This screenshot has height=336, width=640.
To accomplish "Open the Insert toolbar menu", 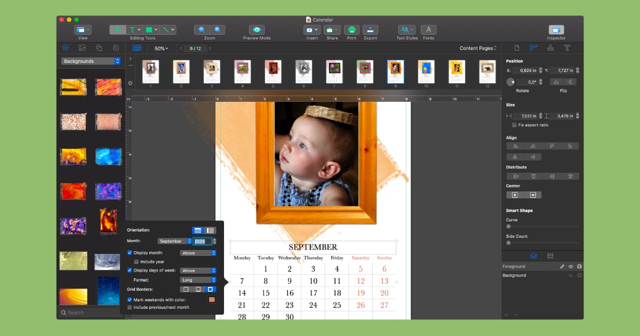I will 312,30.
